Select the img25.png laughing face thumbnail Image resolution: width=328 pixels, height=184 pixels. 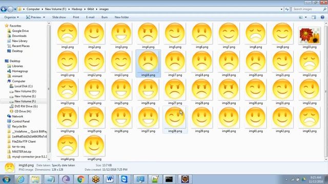(x=121, y=89)
